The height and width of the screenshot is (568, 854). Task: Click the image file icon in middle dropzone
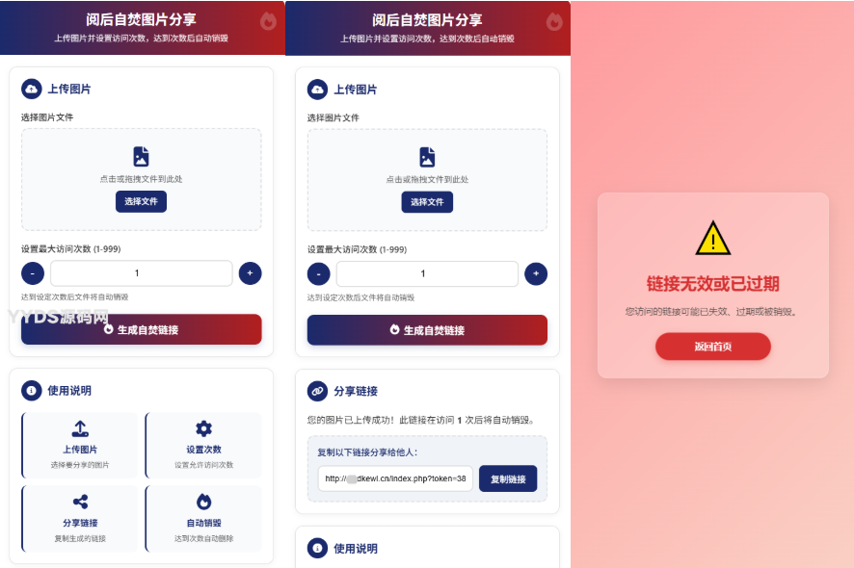[427, 157]
